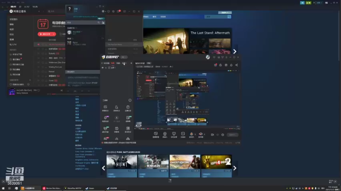
Task: Open last tool in third toolbox row
Action: 128,129
